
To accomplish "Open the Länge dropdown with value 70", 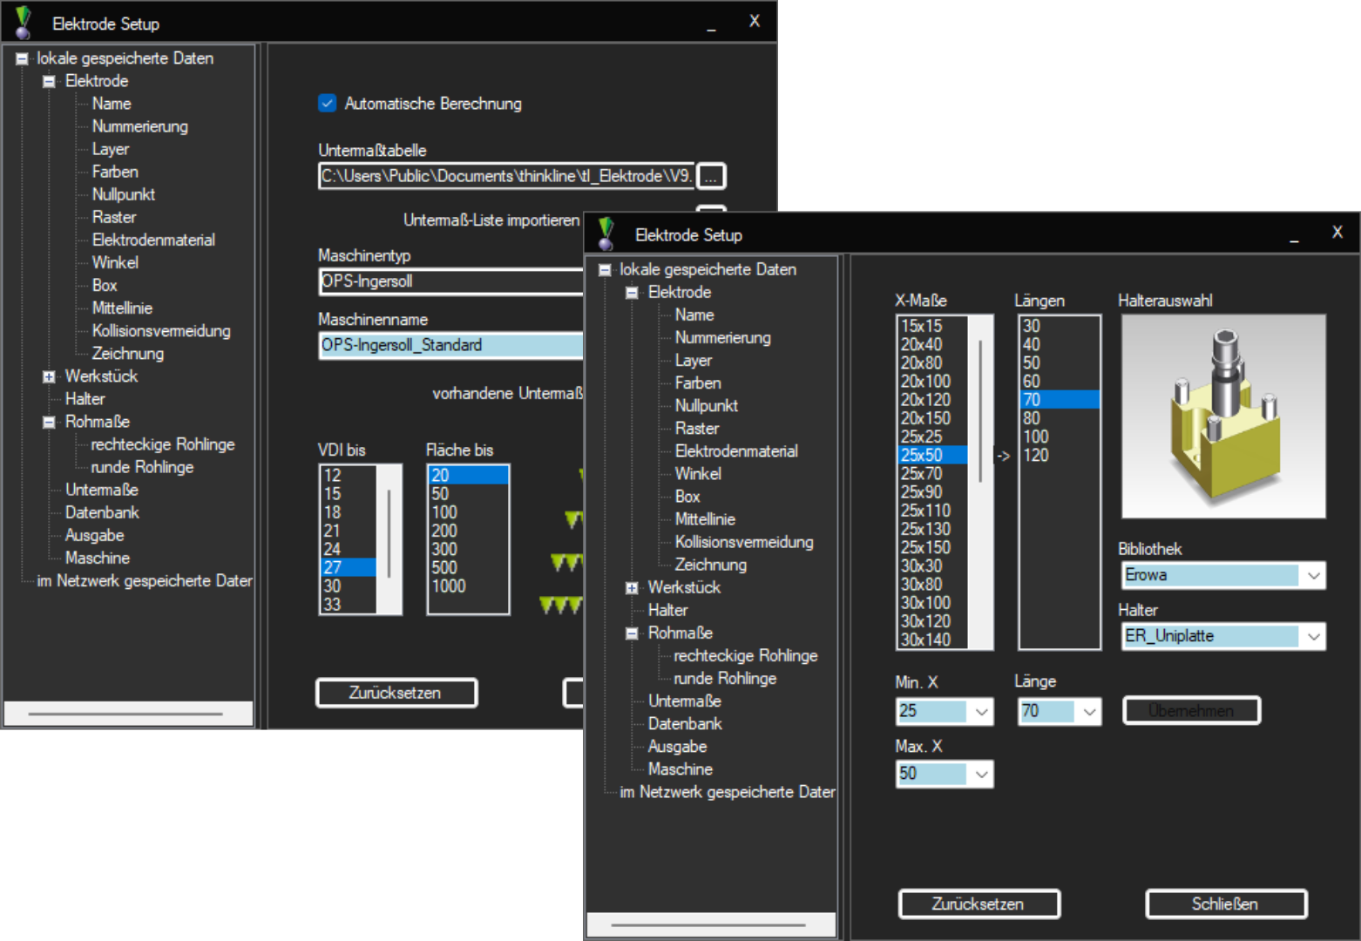I will pyautogui.click(x=1089, y=711).
